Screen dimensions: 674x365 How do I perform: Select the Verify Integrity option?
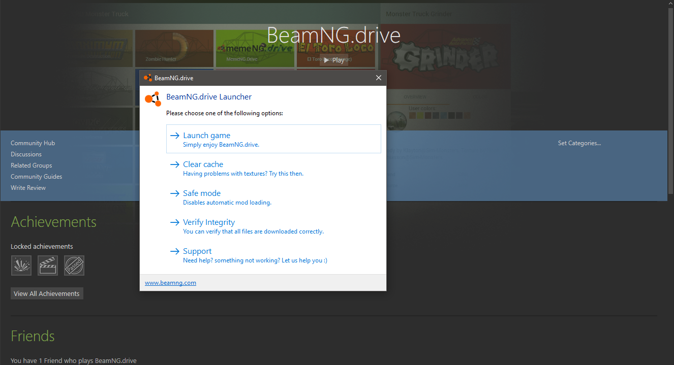(x=273, y=226)
